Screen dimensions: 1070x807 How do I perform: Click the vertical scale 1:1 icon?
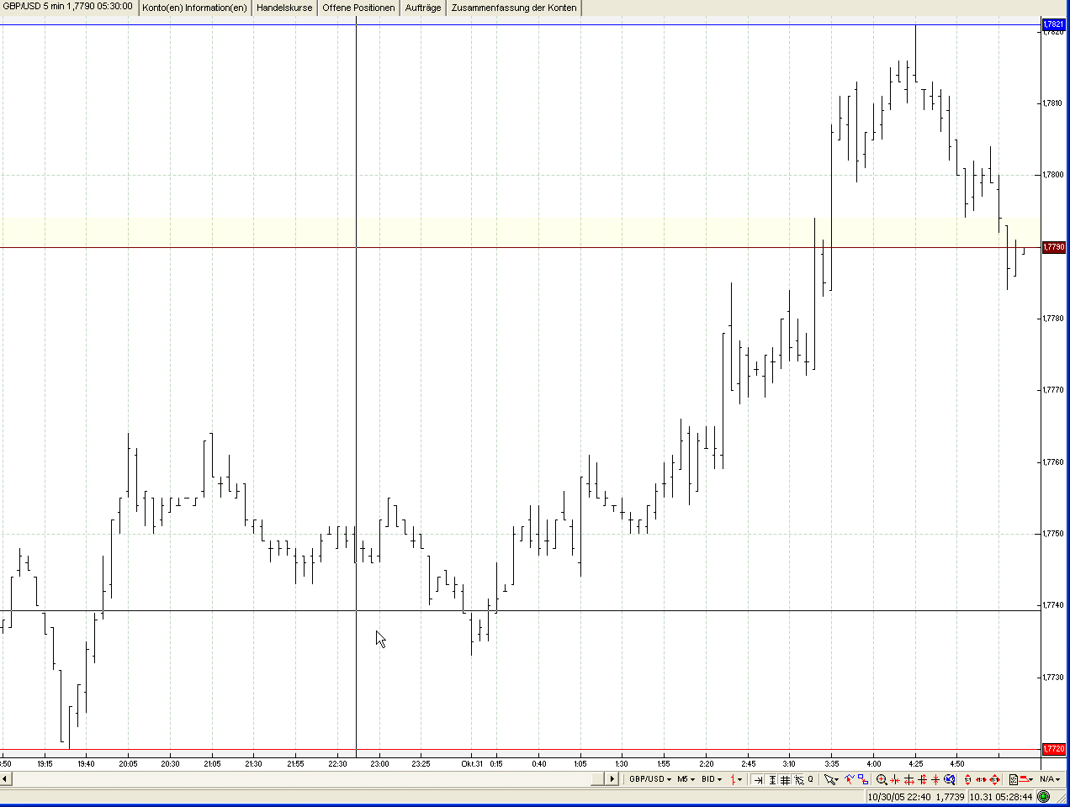[967, 779]
